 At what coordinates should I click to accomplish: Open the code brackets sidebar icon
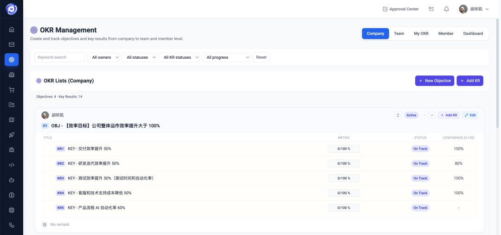click(12, 165)
